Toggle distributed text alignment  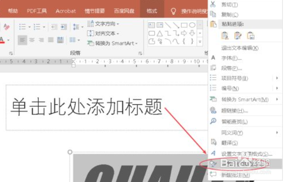pyautogui.click(x=60, y=40)
